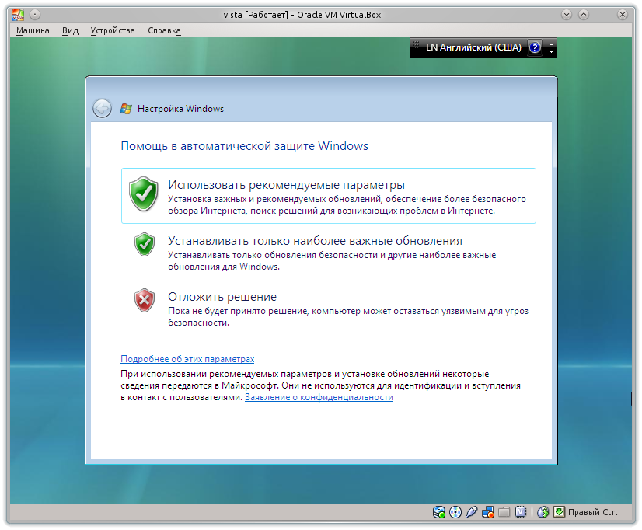Click the USB devices status icon

pos(472,511)
